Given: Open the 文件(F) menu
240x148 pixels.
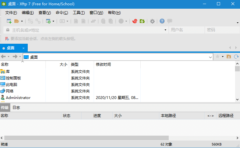Looking at the screenshot, I should click(11, 13).
